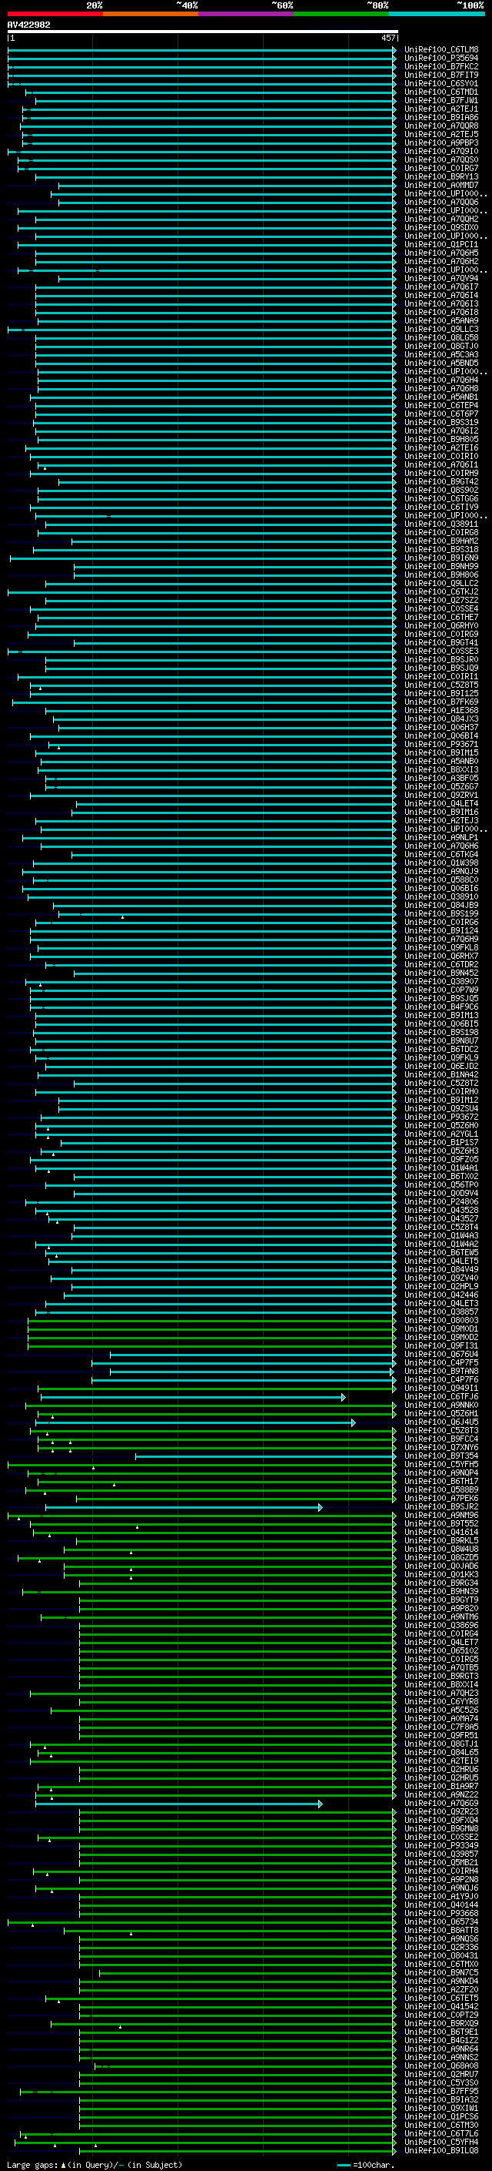492x2171 pixels.
Task: Select hit label UniRef100_Q38696
Action: pos(440,1625)
